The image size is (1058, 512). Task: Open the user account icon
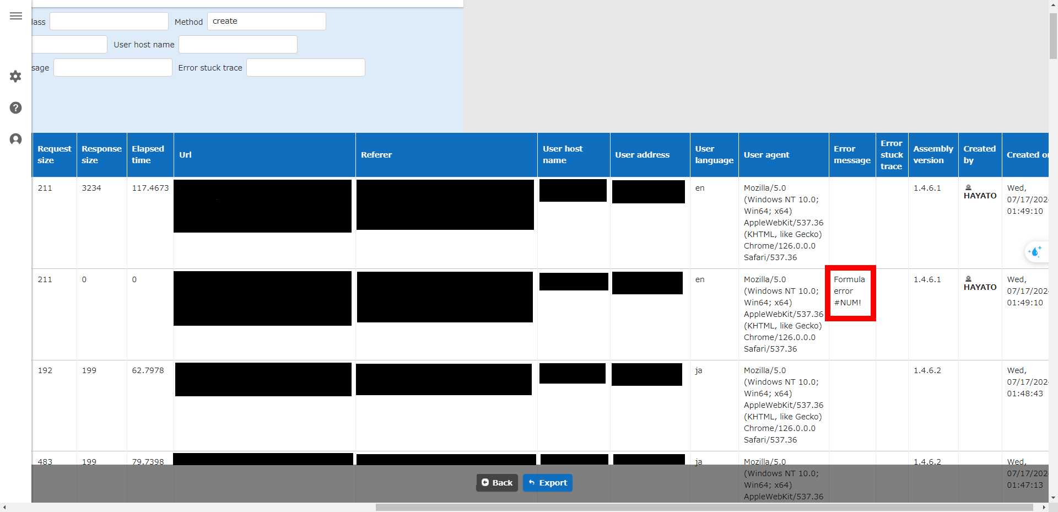click(x=15, y=139)
